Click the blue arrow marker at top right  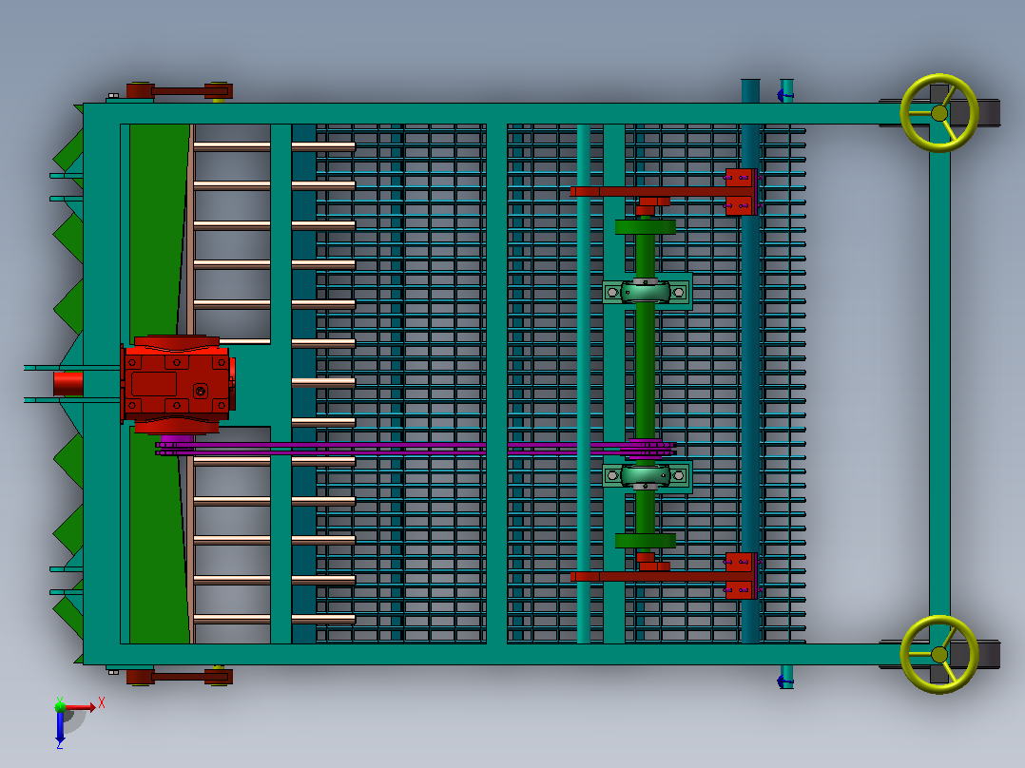pos(785,95)
